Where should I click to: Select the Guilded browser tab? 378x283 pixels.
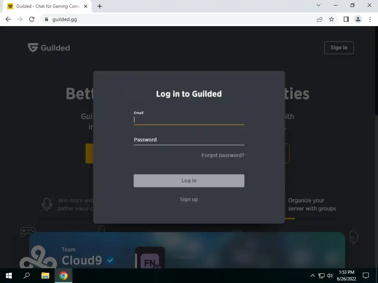(47, 6)
